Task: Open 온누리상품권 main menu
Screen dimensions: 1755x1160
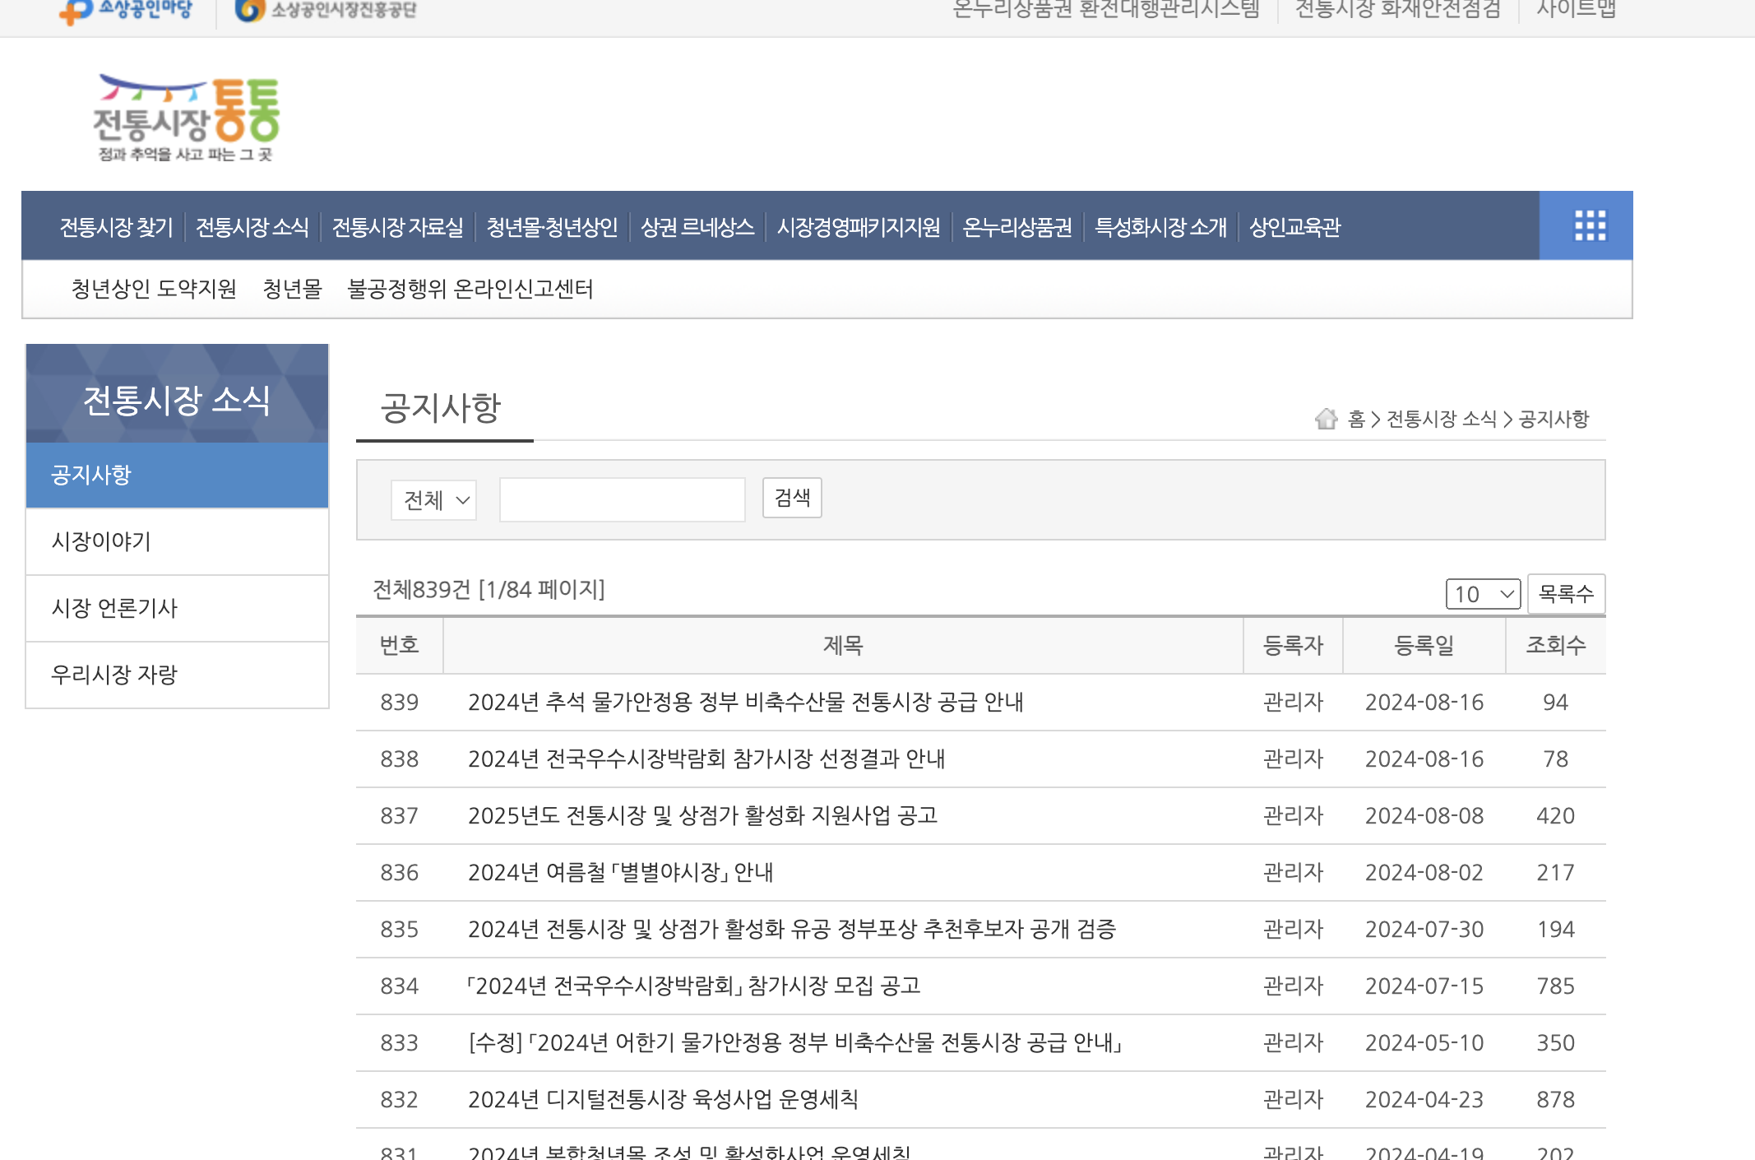Action: coord(1016,227)
